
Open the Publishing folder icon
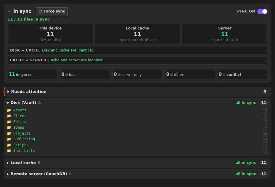[x=9, y=139]
